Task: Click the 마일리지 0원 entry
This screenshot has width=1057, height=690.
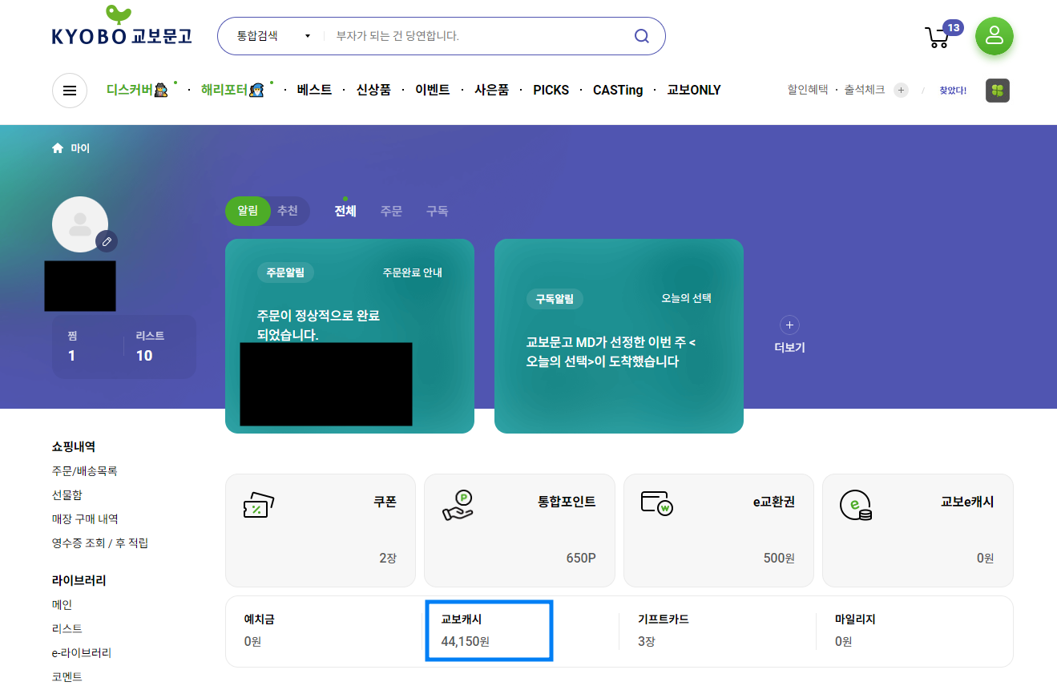Action: pyautogui.click(x=855, y=631)
